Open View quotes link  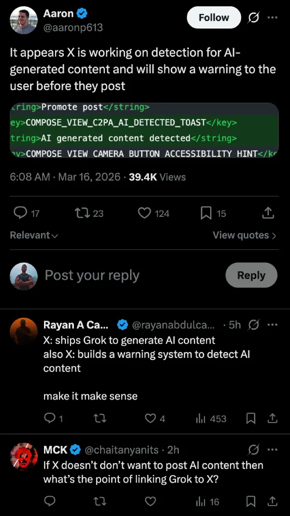(x=245, y=235)
